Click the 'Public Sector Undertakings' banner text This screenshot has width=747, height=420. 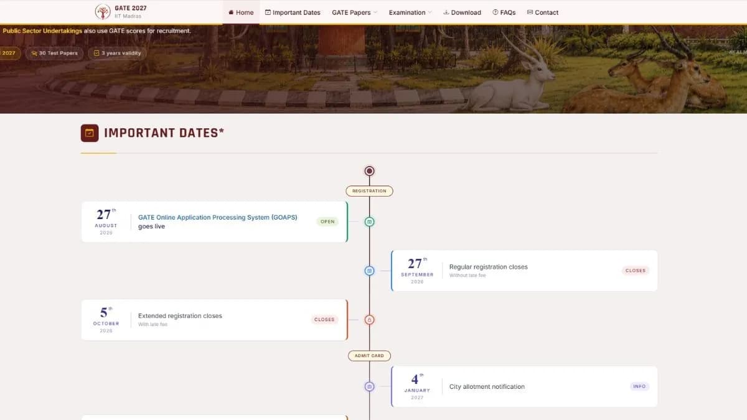coord(42,30)
